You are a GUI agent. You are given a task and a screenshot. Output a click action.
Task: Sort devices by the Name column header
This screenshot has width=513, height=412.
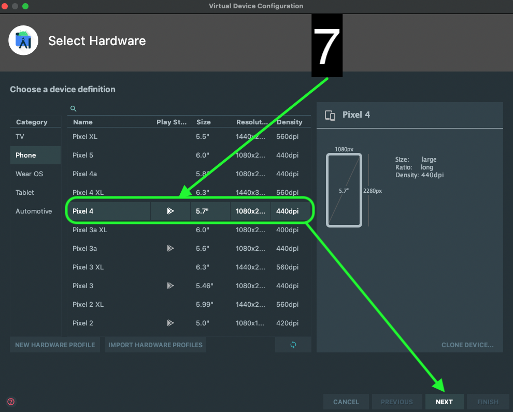[83, 122]
